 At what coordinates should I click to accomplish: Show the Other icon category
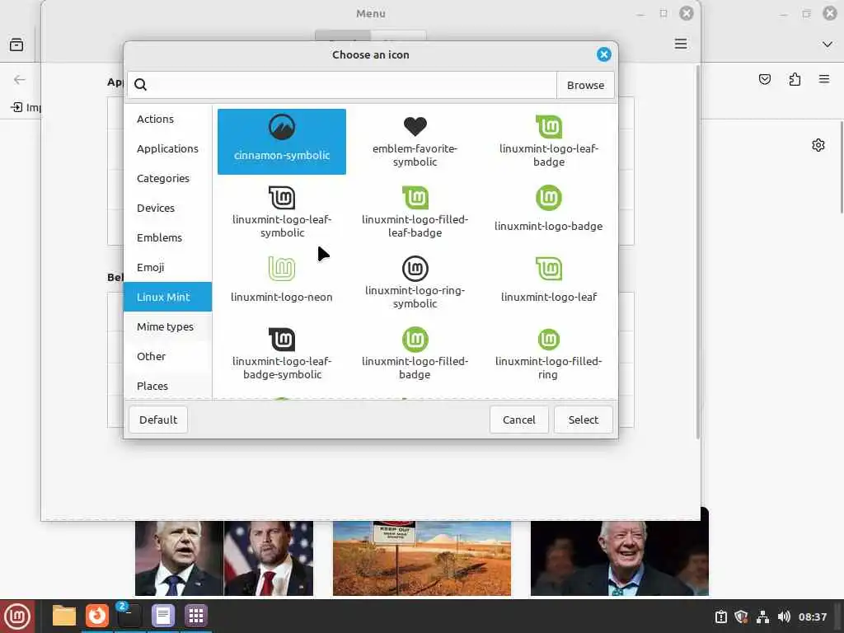tap(167, 356)
